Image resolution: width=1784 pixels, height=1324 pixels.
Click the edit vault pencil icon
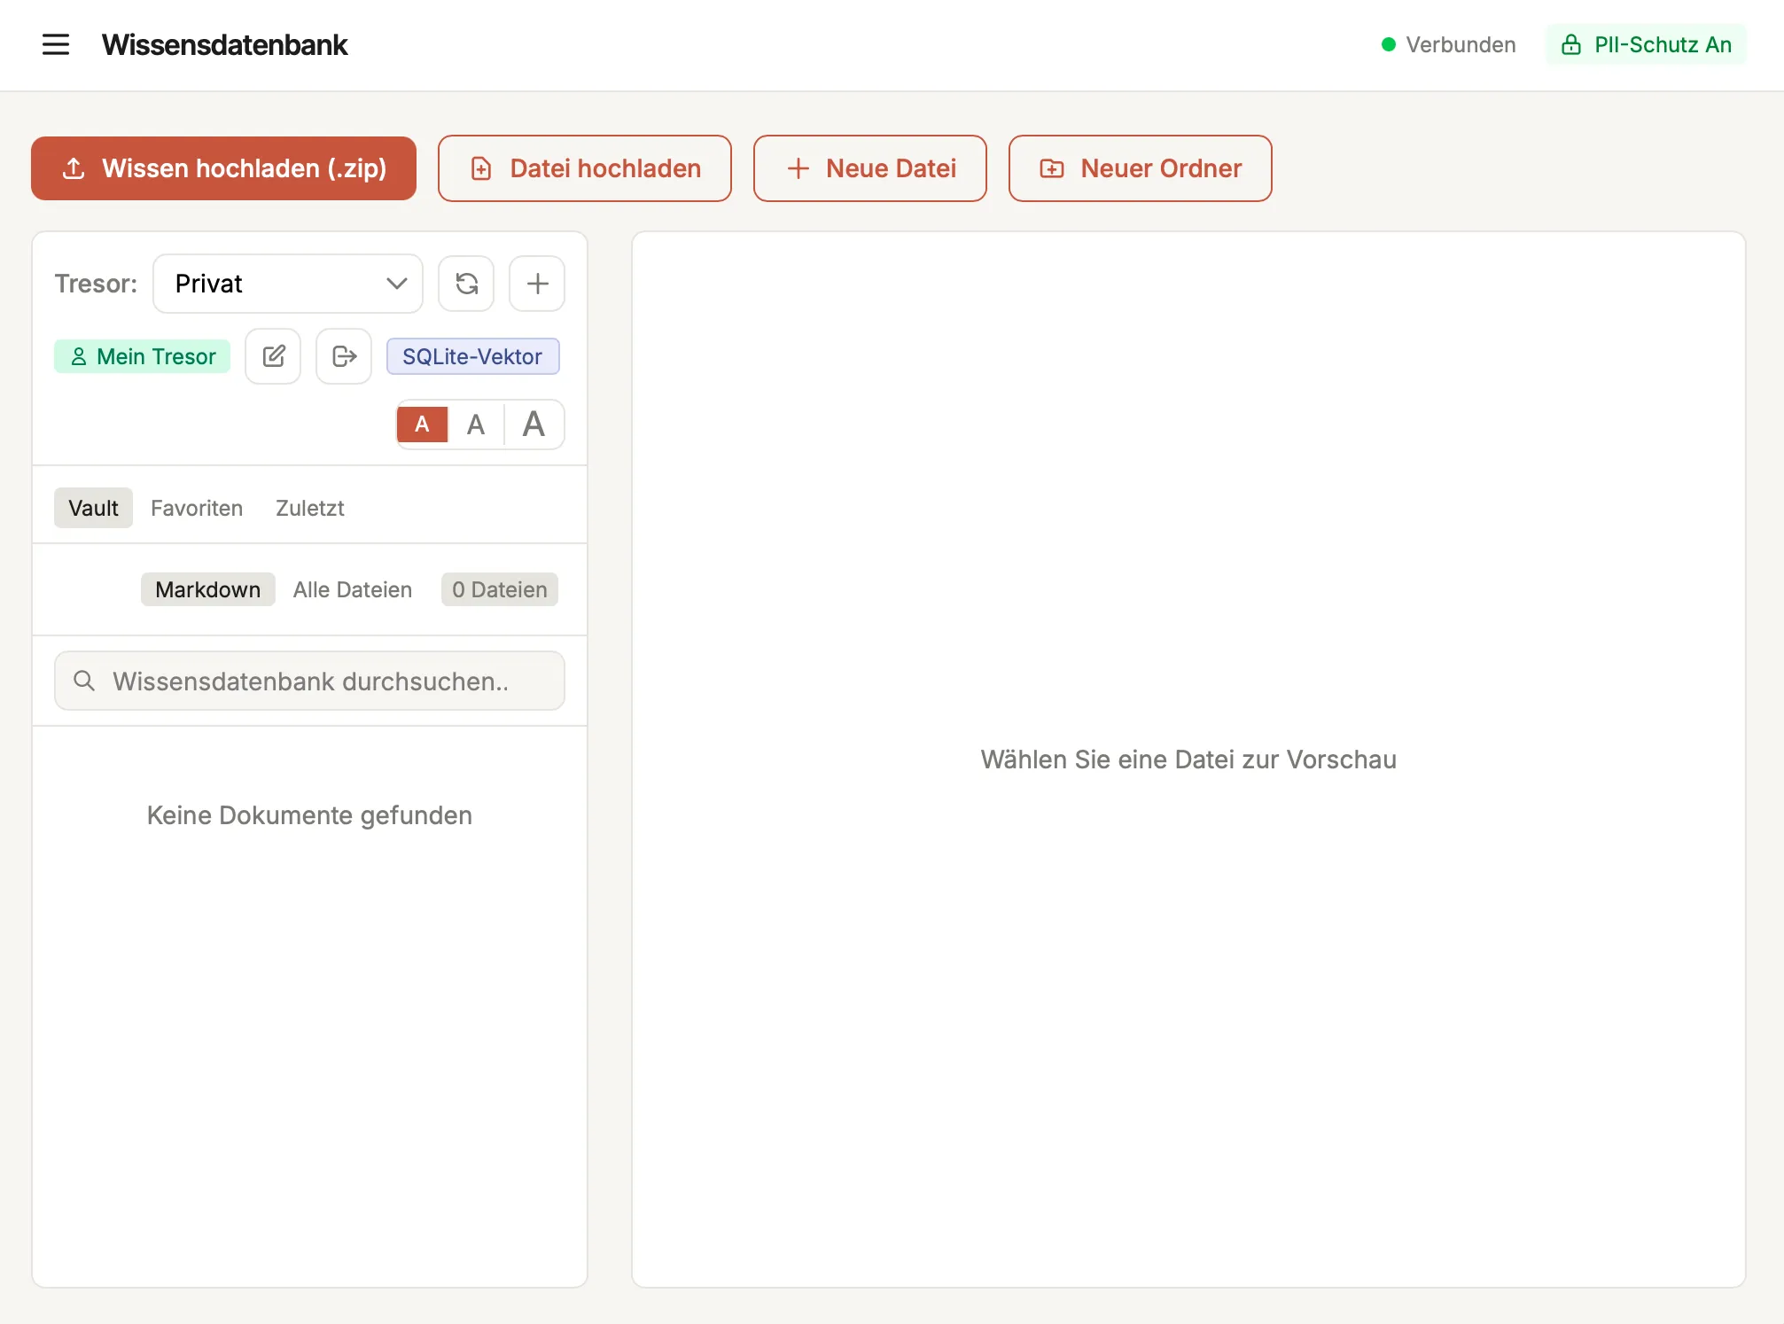273,356
